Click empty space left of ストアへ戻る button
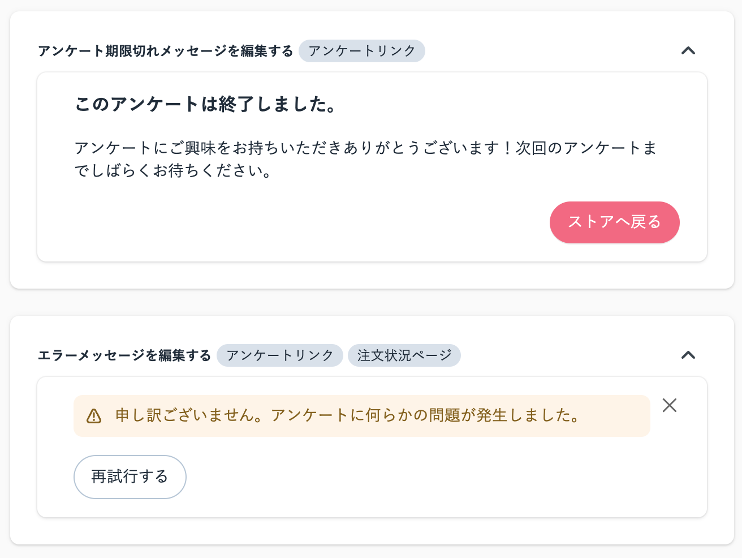This screenshot has width=742, height=558. tap(339, 222)
